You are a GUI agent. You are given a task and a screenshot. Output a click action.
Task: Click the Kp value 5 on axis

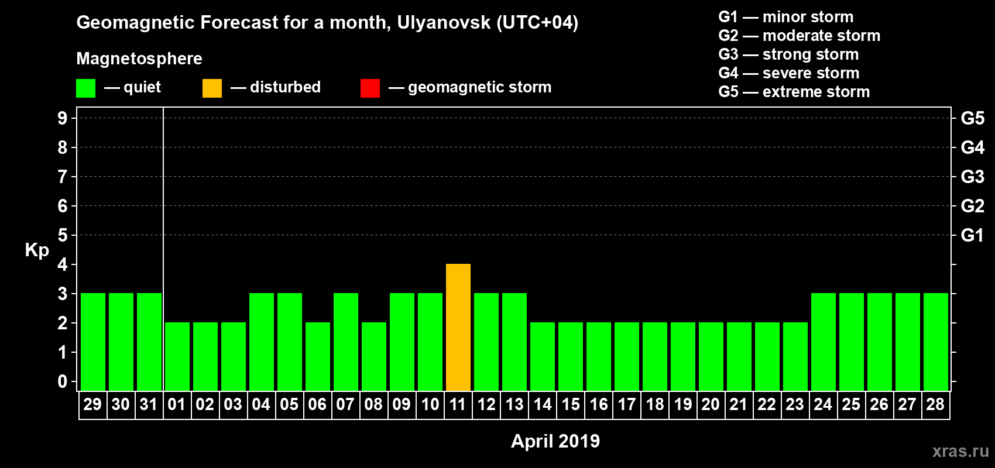[x=63, y=235]
